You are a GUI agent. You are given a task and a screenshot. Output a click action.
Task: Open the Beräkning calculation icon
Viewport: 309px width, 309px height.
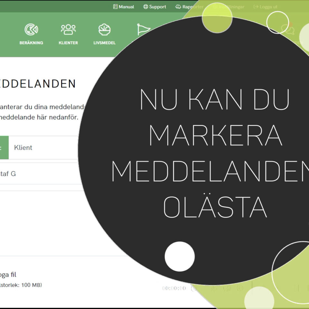pyautogui.click(x=31, y=30)
